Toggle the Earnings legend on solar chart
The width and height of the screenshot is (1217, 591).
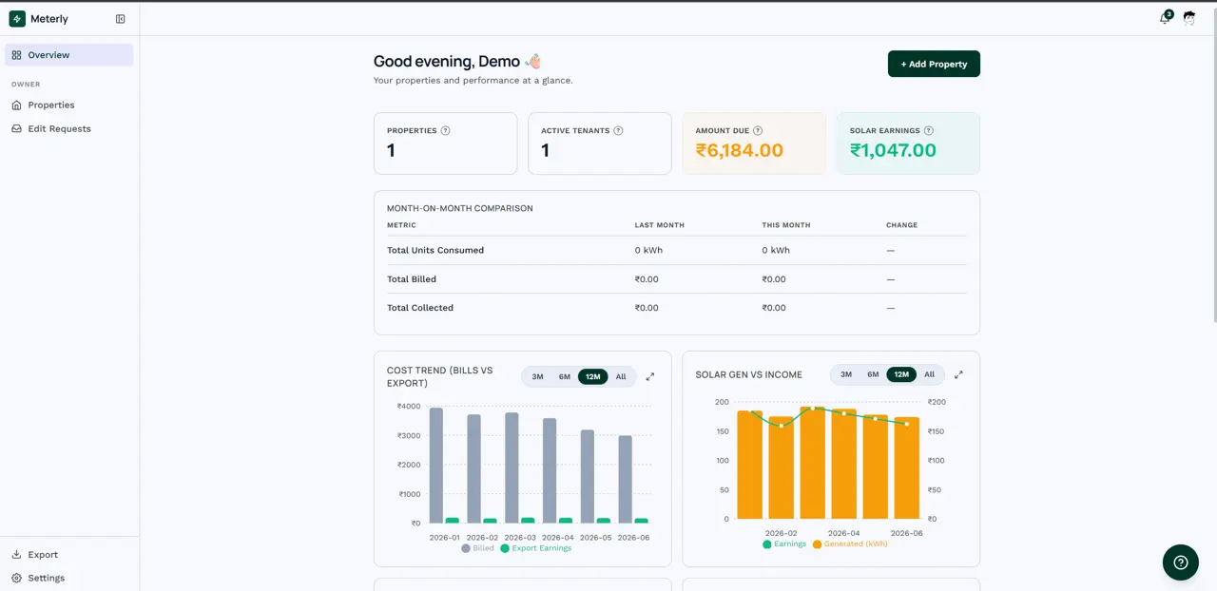click(x=784, y=544)
